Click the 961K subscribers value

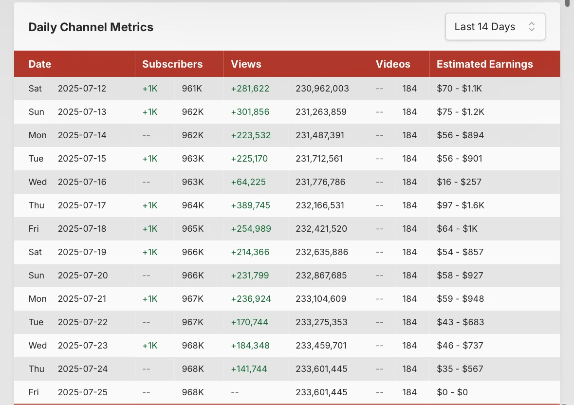coord(193,89)
